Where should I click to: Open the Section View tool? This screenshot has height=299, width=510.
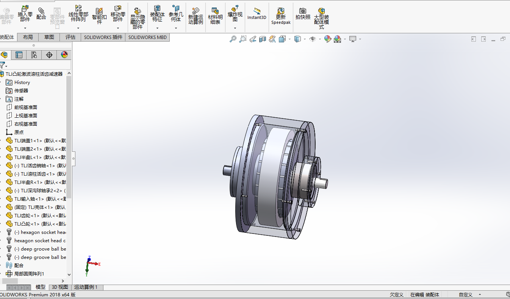point(263,39)
